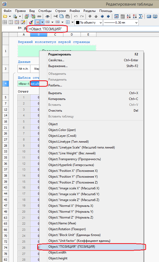
Task: Click the link chain icon
Action: [x=39, y=16]
